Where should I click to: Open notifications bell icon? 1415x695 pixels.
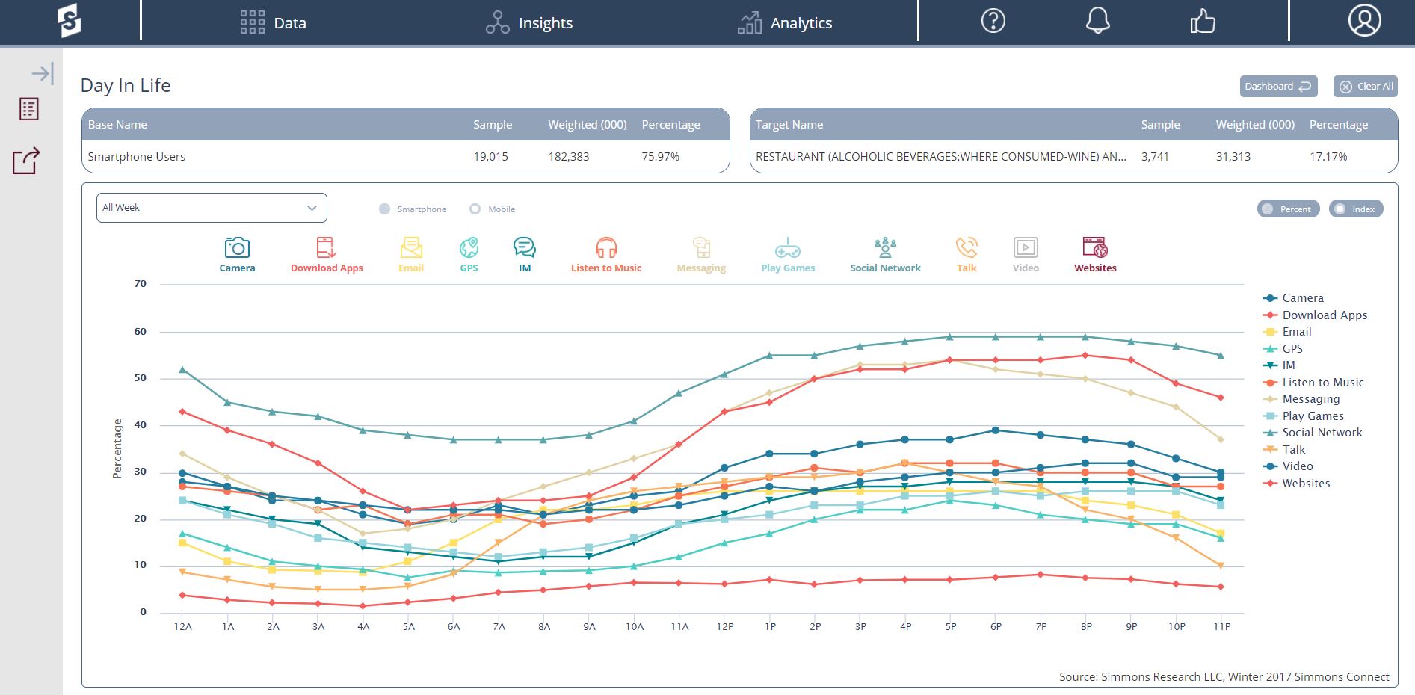click(1098, 21)
